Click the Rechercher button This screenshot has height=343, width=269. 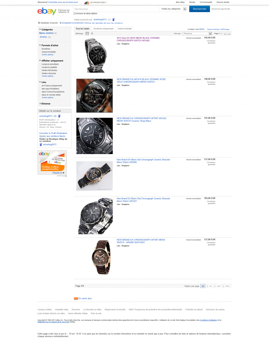[200, 9]
